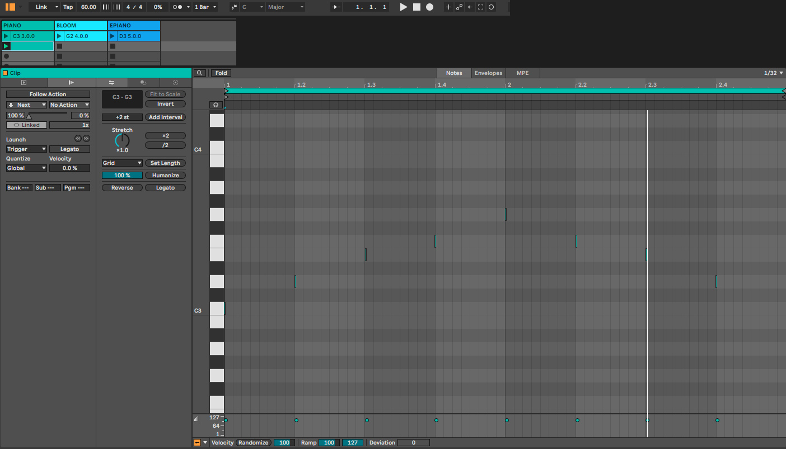Viewport: 786px width, 449px height.
Task: Click the MIDI arrangement overdub plus icon
Action: [x=448, y=7]
